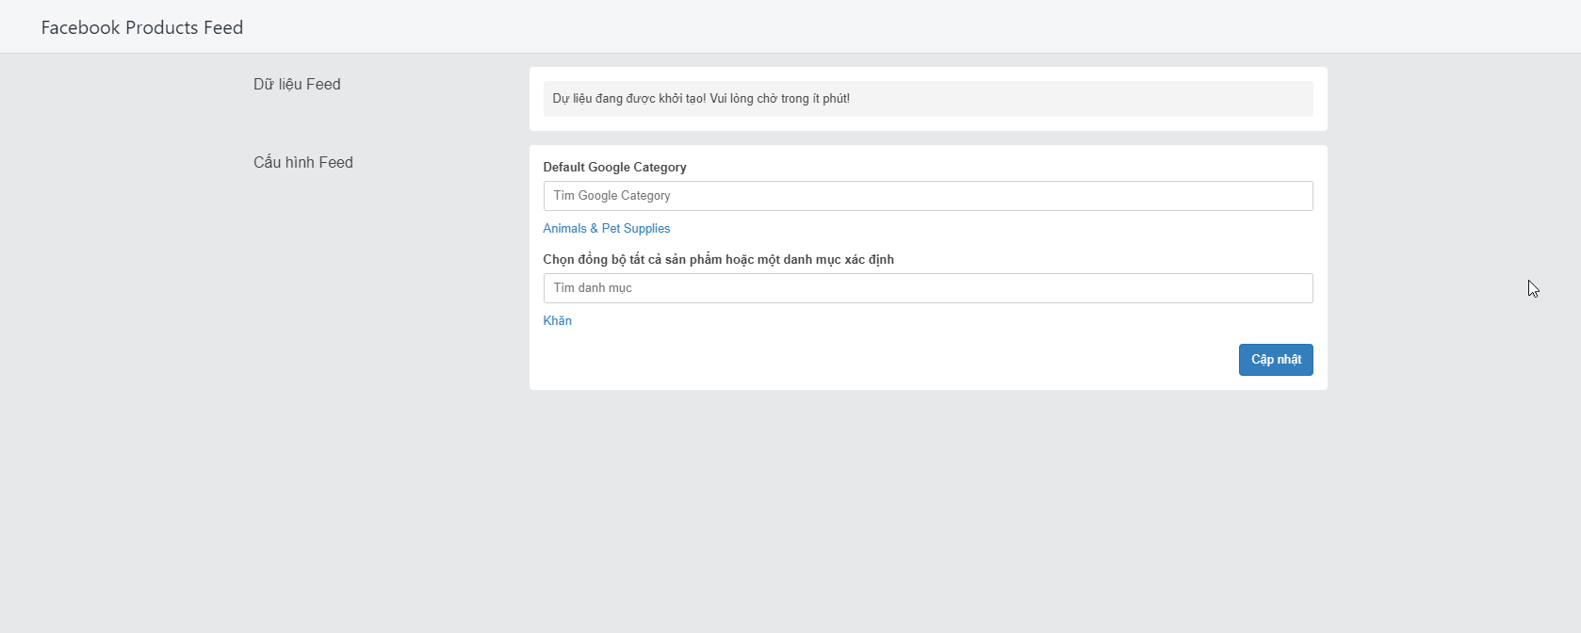
Task: Select the Khăn category link
Action: coord(558,321)
